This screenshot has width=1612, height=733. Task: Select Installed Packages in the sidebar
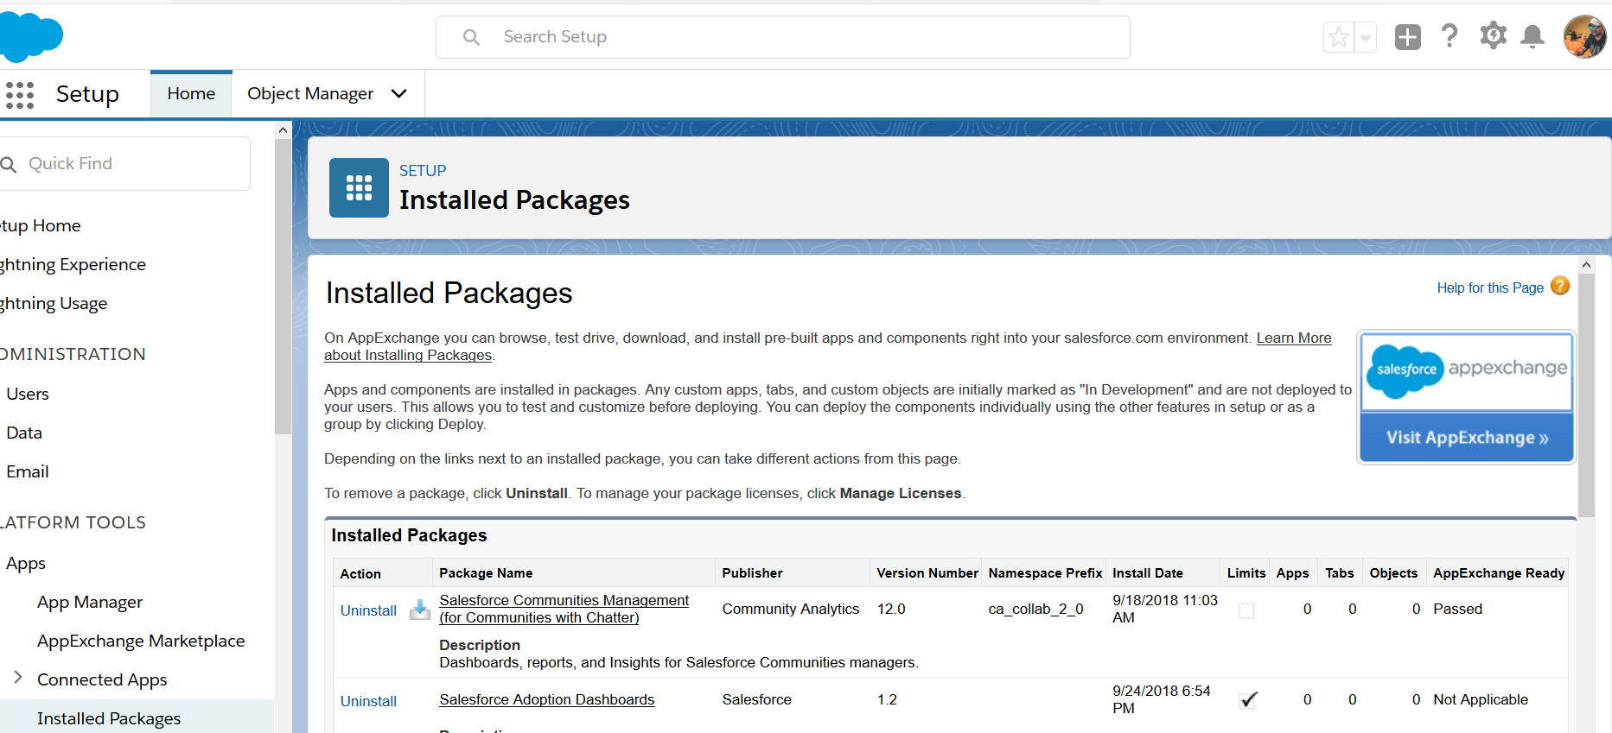point(109,718)
